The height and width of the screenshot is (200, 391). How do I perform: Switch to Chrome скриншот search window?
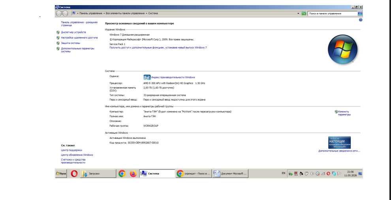point(194,174)
